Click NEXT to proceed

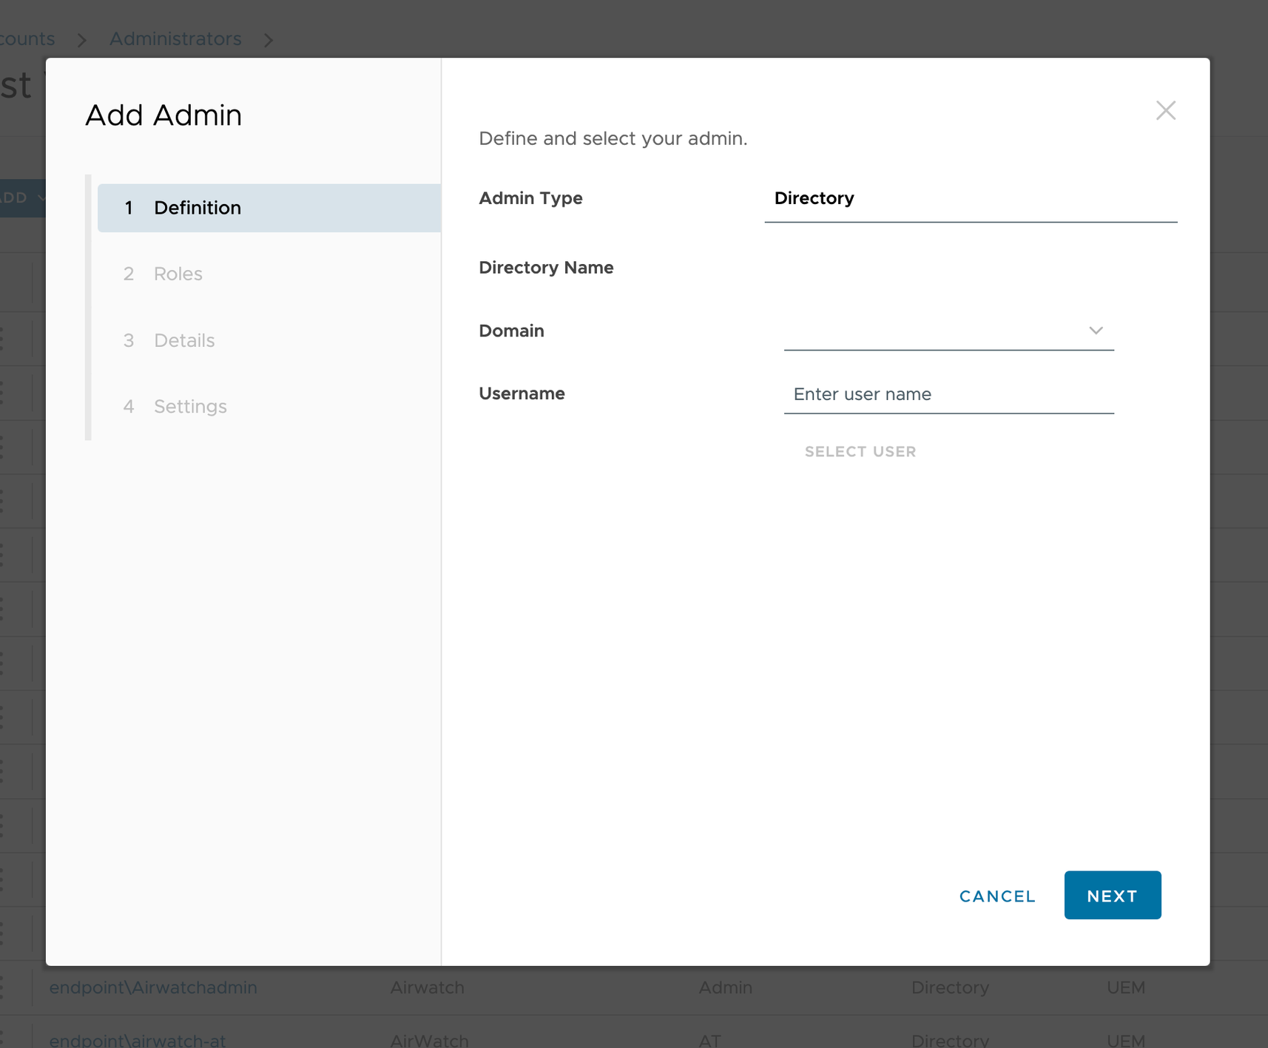(x=1112, y=895)
